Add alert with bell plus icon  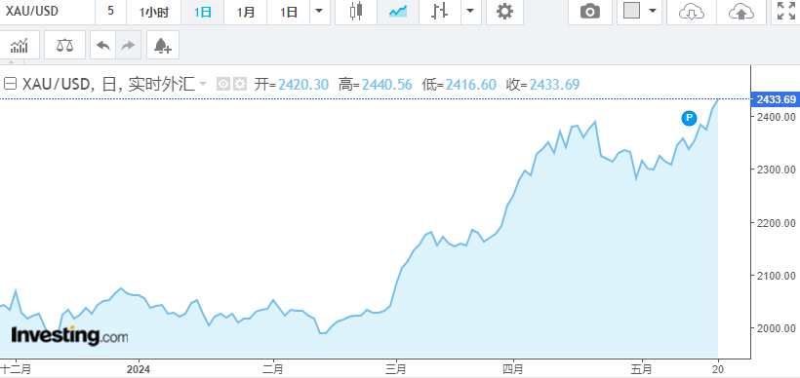point(162,46)
